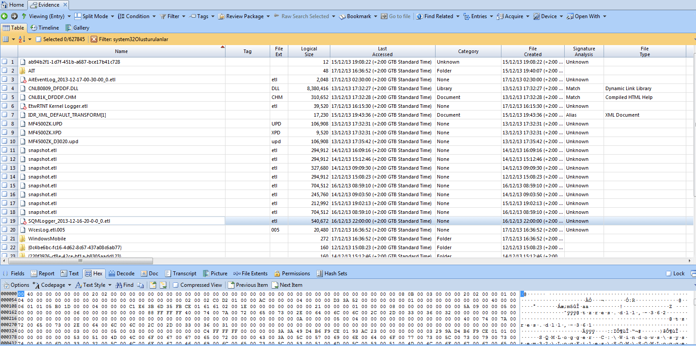Click the folder icon of AIT row
The width and height of the screenshot is (696, 346).
pos(23,71)
